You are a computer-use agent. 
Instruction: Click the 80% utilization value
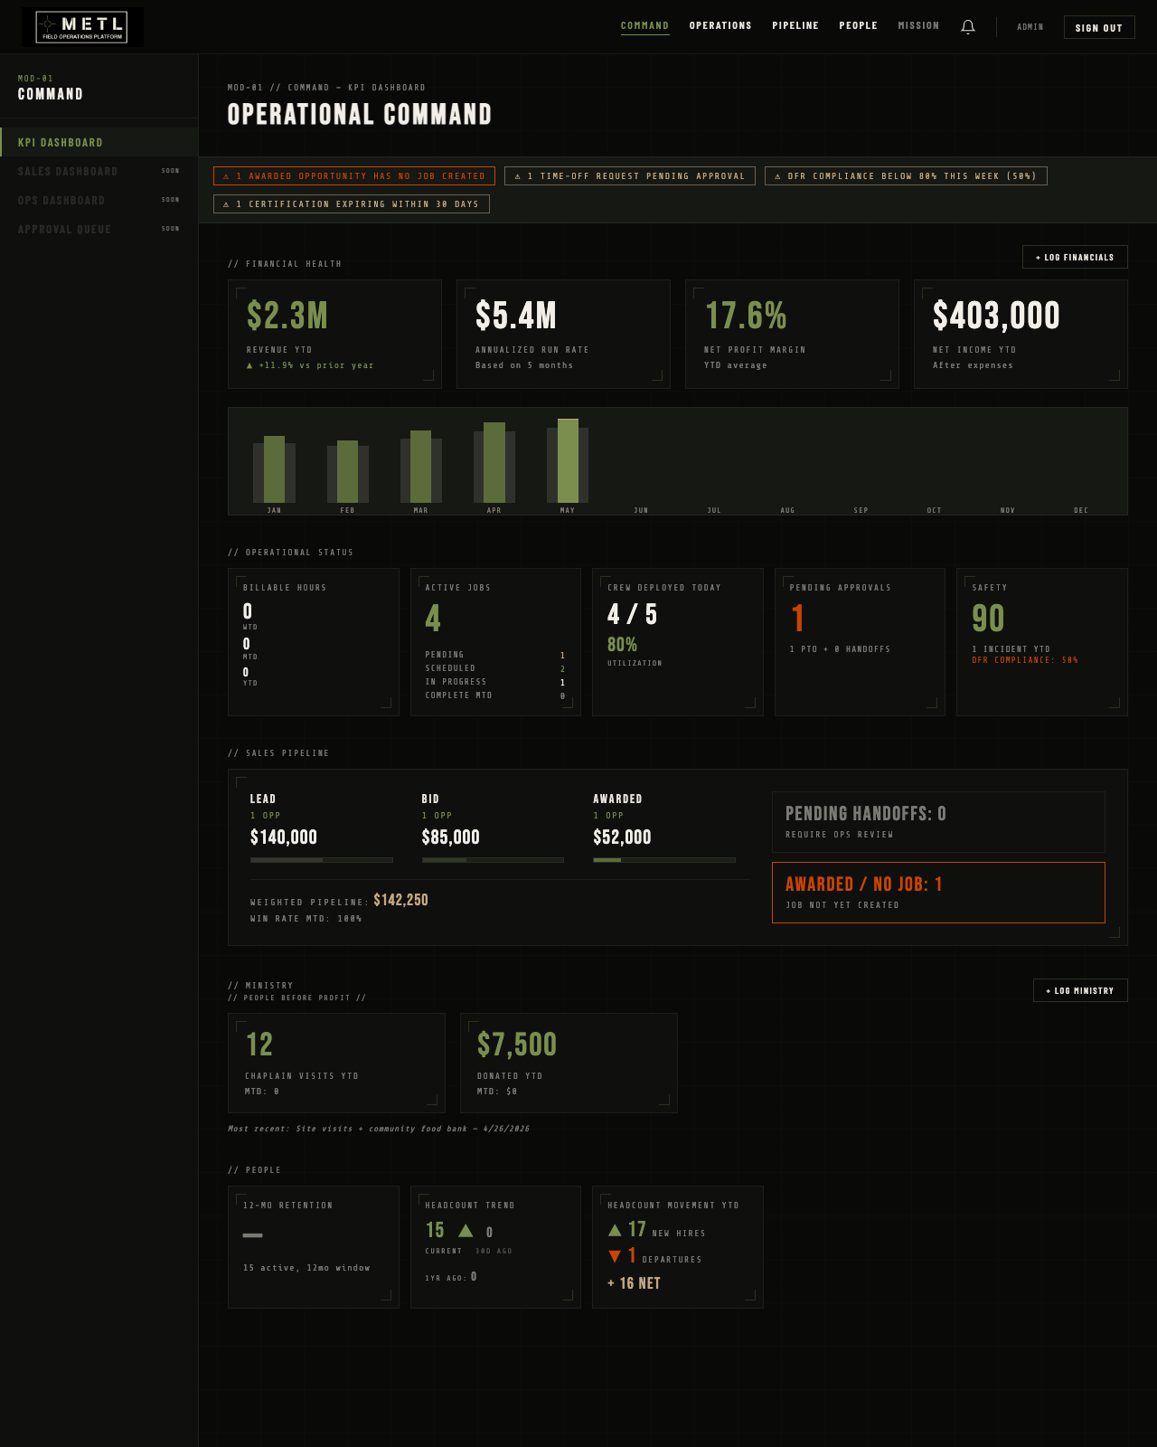(622, 645)
